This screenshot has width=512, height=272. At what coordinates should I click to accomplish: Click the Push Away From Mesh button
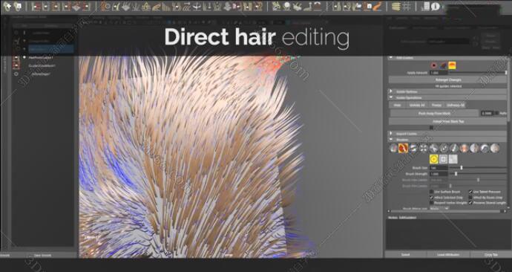pyautogui.click(x=434, y=113)
